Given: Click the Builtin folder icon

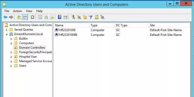Looking at the screenshot, I should [x=16, y=39].
